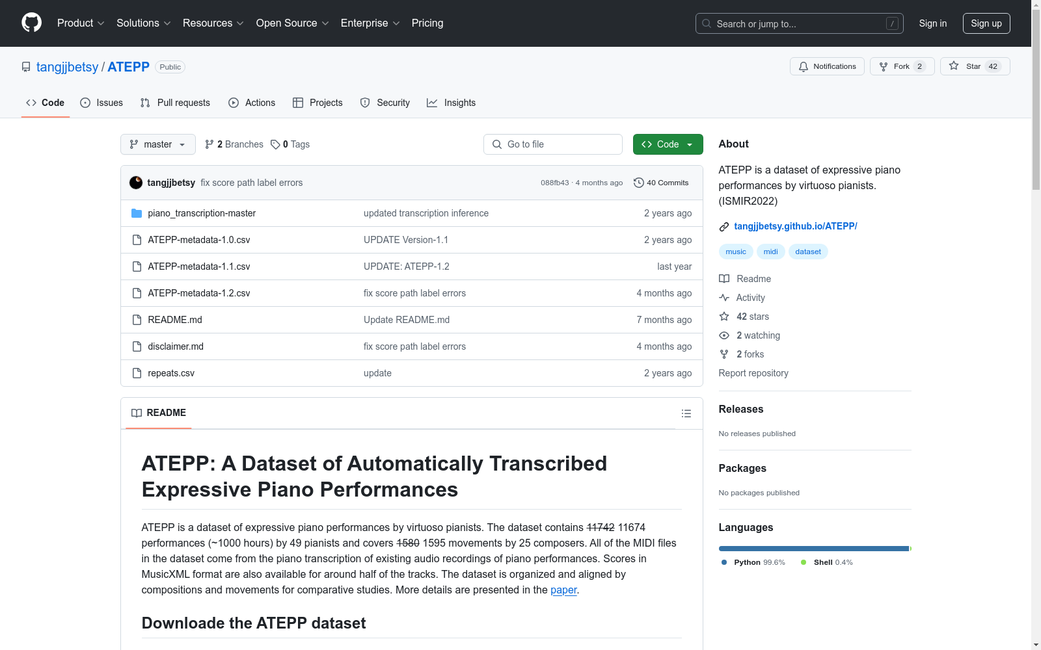Image resolution: width=1041 pixels, height=650 pixels.
Task: Star the ATEPP repository
Action: pyautogui.click(x=975, y=66)
